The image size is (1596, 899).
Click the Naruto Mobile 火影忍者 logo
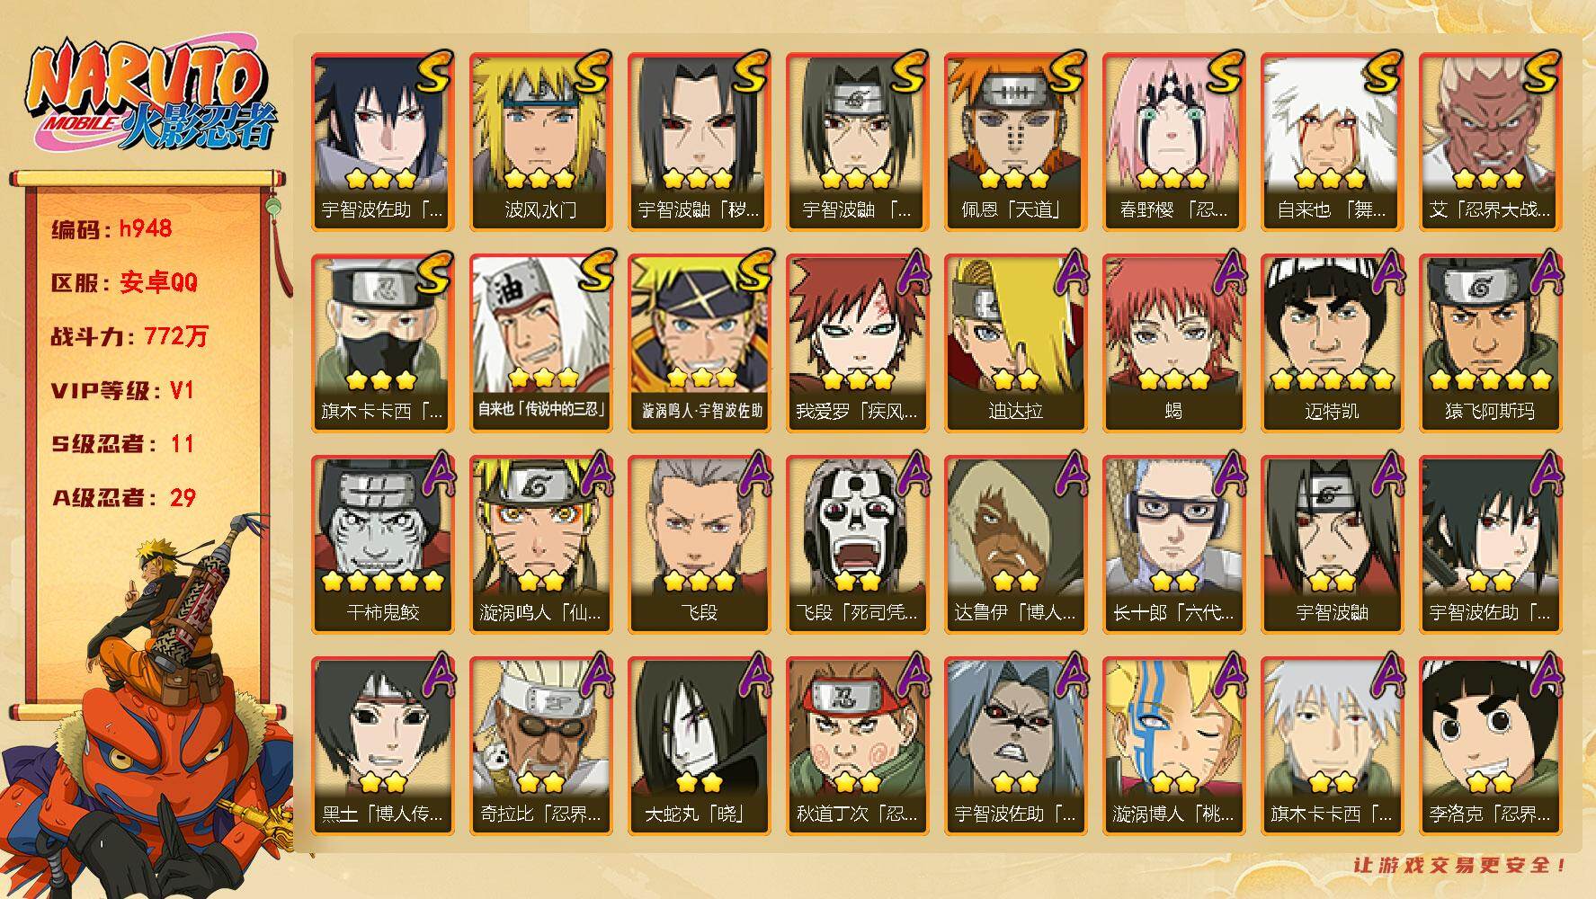[x=147, y=96]
